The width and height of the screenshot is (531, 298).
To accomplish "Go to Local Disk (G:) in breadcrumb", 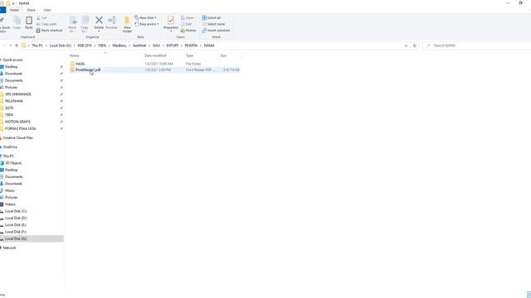I will (x=61, y=46).
